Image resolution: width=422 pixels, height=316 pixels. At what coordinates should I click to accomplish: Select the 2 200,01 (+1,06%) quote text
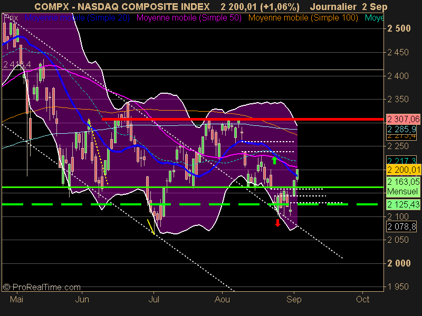[260, 7]
